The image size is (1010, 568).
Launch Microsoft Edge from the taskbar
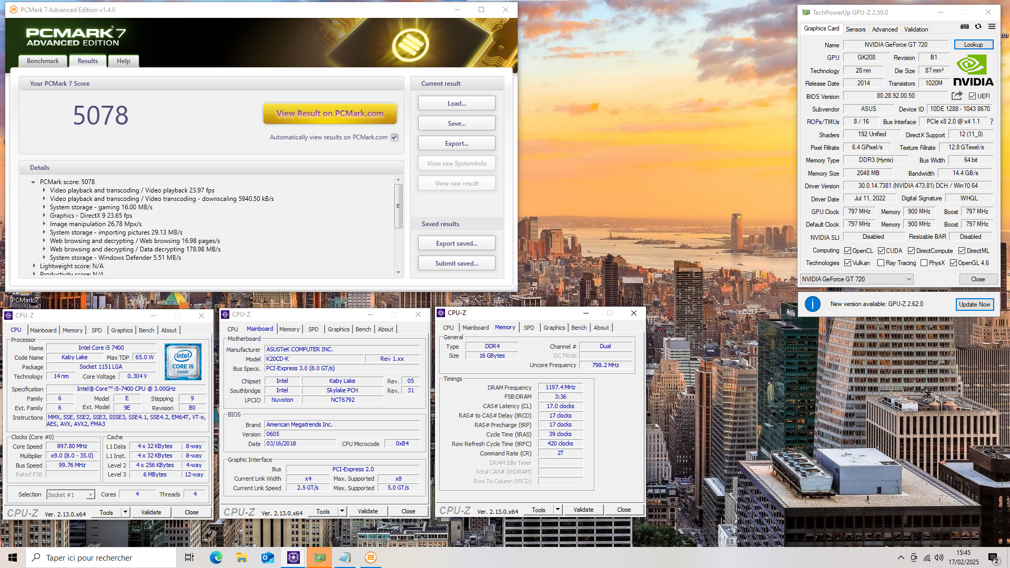point(216,557)
